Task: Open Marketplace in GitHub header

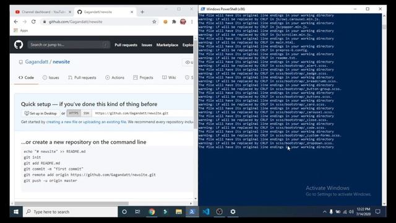Action: click(167, 45)
